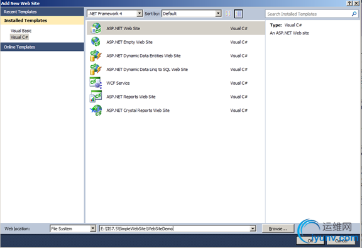Click the OK button
Screen dimensions: 362x248
tap(310, 240)
